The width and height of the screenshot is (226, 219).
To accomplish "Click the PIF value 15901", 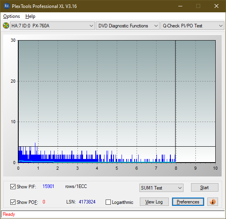I will point(48,186).
